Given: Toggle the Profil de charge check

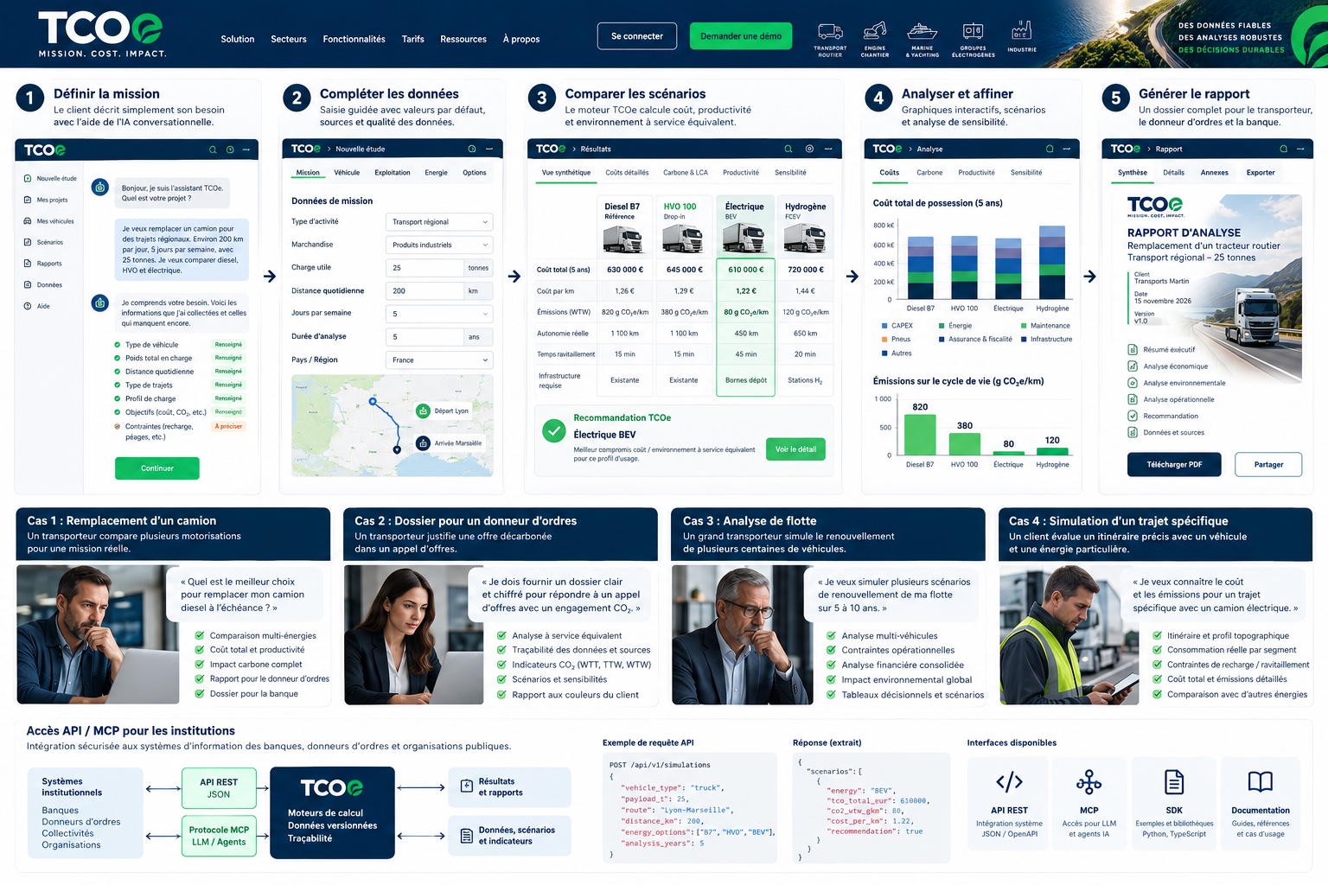Looking at the screenshot, I should tap(118, 398).
